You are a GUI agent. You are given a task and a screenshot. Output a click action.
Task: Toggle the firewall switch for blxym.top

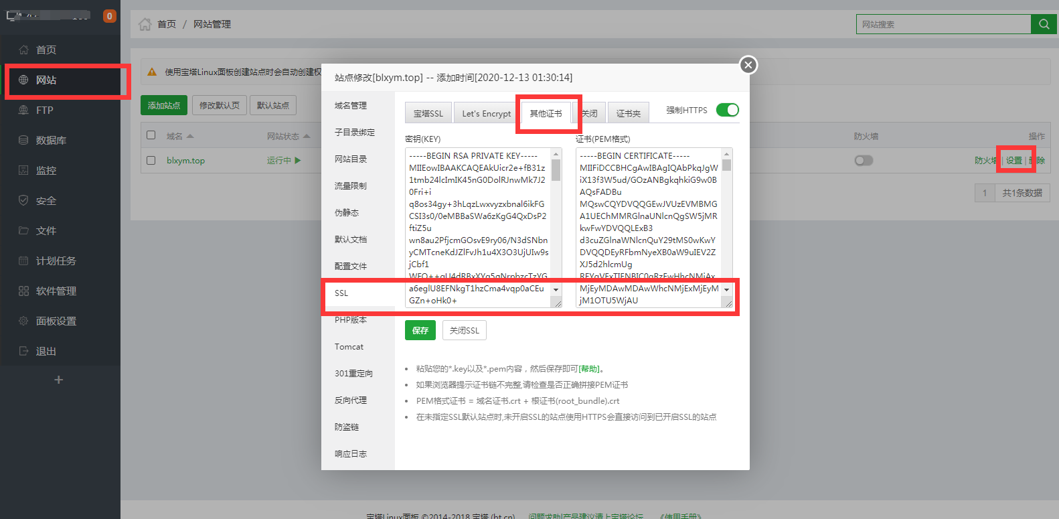(864, 160)
